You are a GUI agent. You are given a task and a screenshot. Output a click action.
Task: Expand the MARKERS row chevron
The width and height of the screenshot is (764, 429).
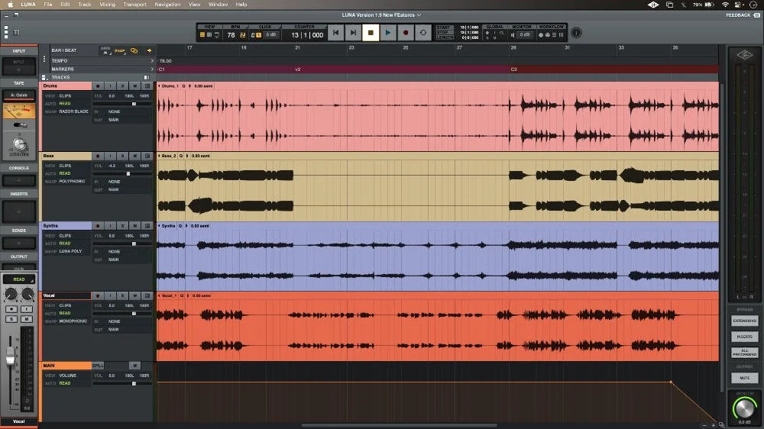tap(152, 69)
